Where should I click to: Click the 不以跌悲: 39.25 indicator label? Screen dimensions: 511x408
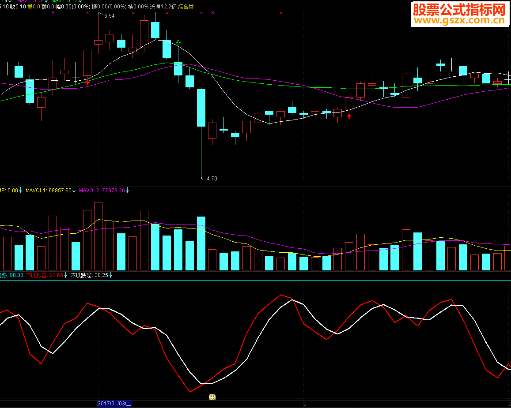tap(89, 275)
